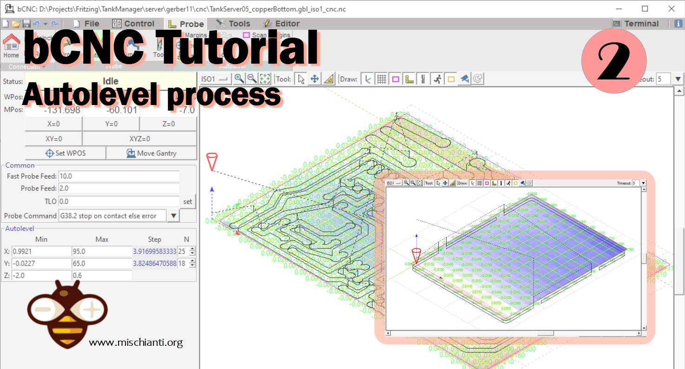Toggle margins drawing (magenta rectangle)
Image resolution: width=685 pixels, height=369 pixels.
click(395, 79)
